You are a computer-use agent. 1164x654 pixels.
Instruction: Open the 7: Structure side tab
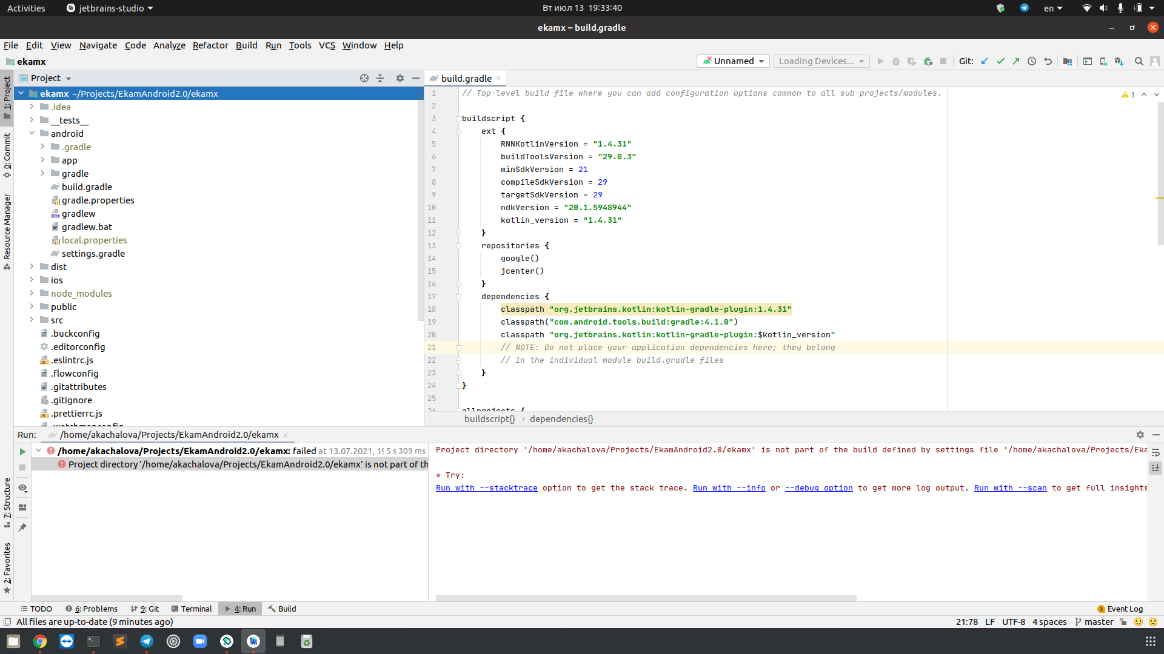click(7, 503)
